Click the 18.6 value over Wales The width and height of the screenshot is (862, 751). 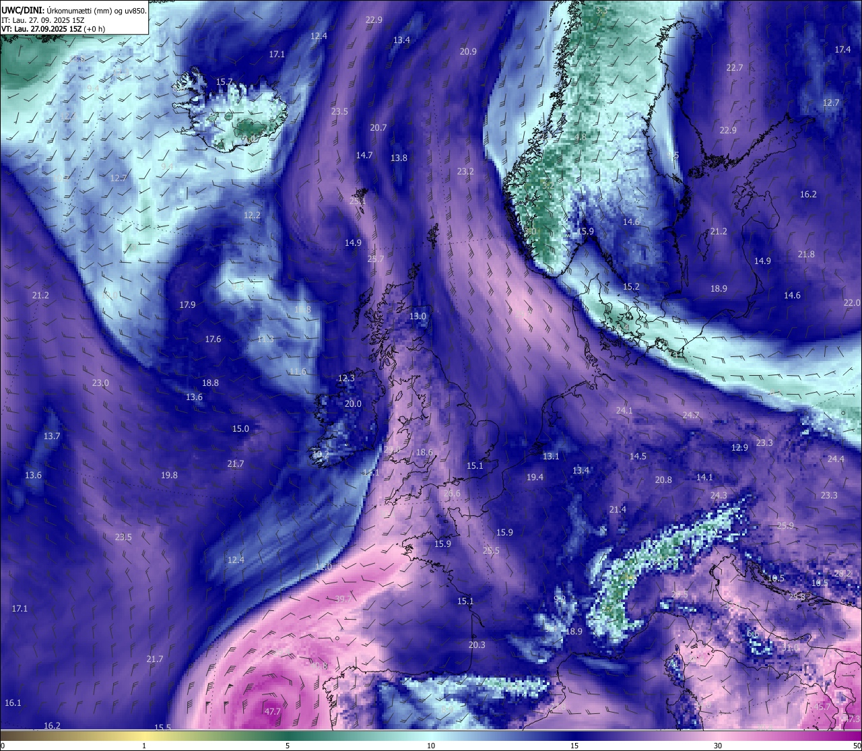coord(424,452)
